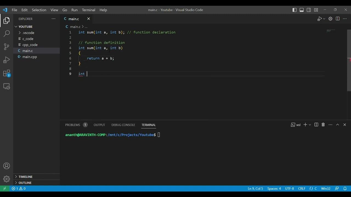Close the bottom panel
The width and height of the screenshot is (351, 197).
(345, 125)
